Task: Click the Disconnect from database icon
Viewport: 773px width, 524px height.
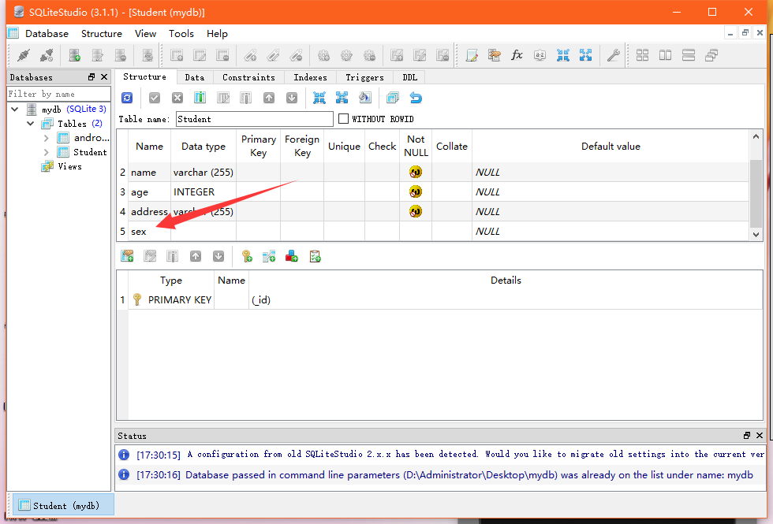Action: click(47, 55)
